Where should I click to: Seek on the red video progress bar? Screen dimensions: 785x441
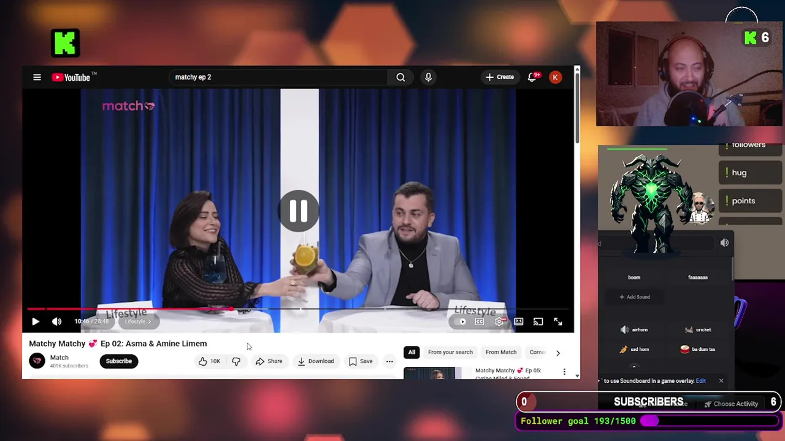(x=299, y=309)
